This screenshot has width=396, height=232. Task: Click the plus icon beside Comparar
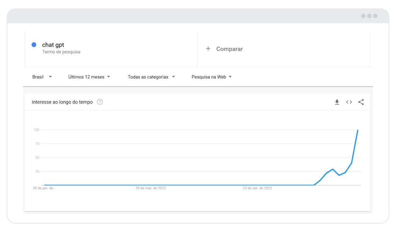click(x=208, y=48)
